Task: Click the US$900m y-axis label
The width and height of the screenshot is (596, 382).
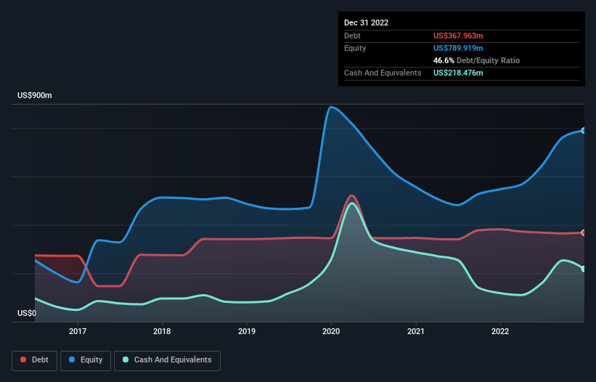Action: point(35,95)
